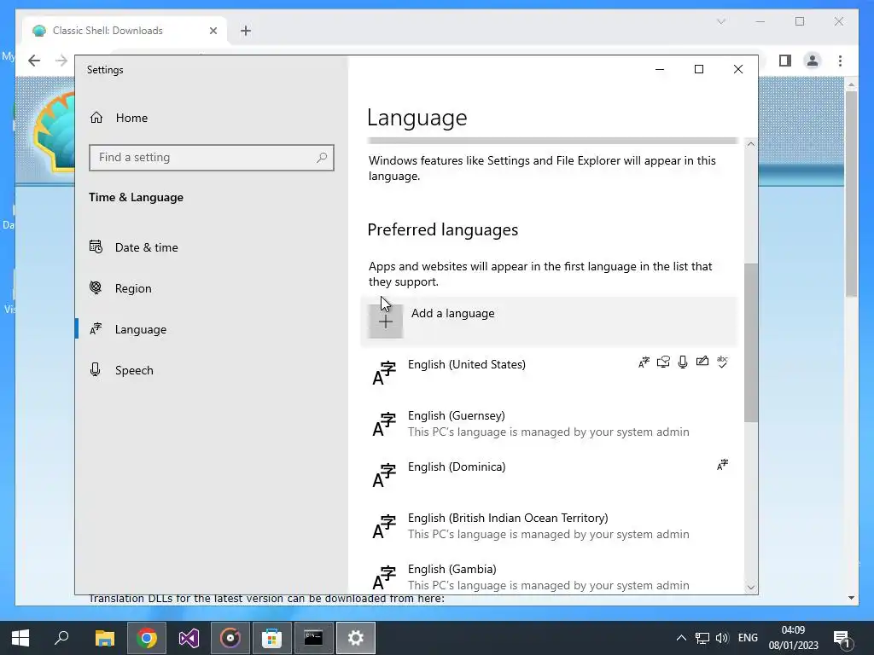Click display language icon on English (Dominica)
Viewport: 874px width, 655px height.
point(722,465)
